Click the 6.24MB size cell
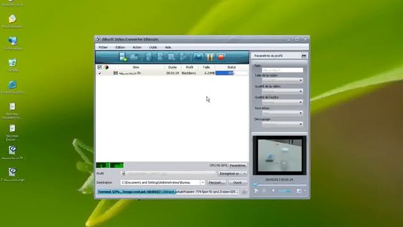Viewport: 403px width, 227px height. pos(210,73)
